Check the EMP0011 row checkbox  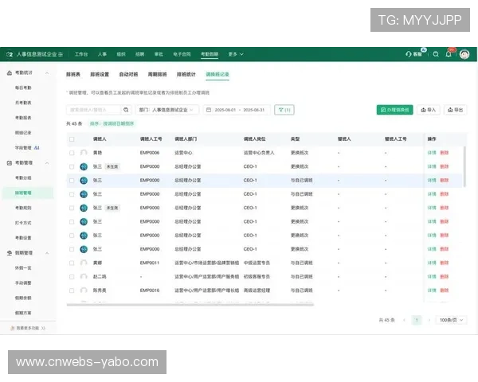tap(72, 263)
